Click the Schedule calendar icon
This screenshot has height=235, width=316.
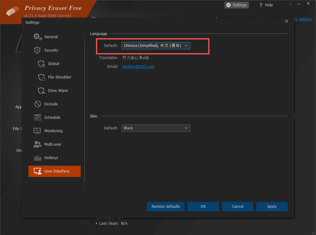pyautogui.click(x=38, y=118)
